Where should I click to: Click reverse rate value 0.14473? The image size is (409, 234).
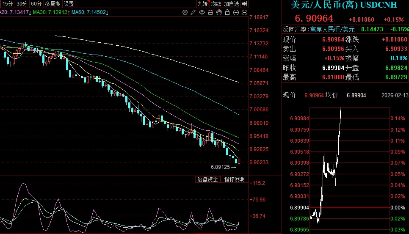coord(372,30)
